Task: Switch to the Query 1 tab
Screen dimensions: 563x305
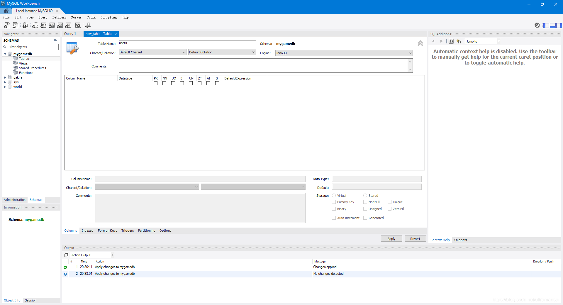Action: point(70,34)
